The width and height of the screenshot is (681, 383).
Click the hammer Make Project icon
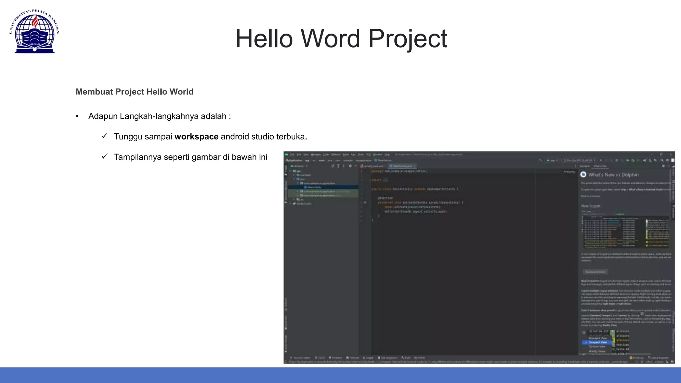(541, 160)
